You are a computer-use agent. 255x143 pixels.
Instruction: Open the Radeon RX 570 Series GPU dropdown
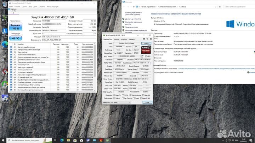[x=117, y=102]
